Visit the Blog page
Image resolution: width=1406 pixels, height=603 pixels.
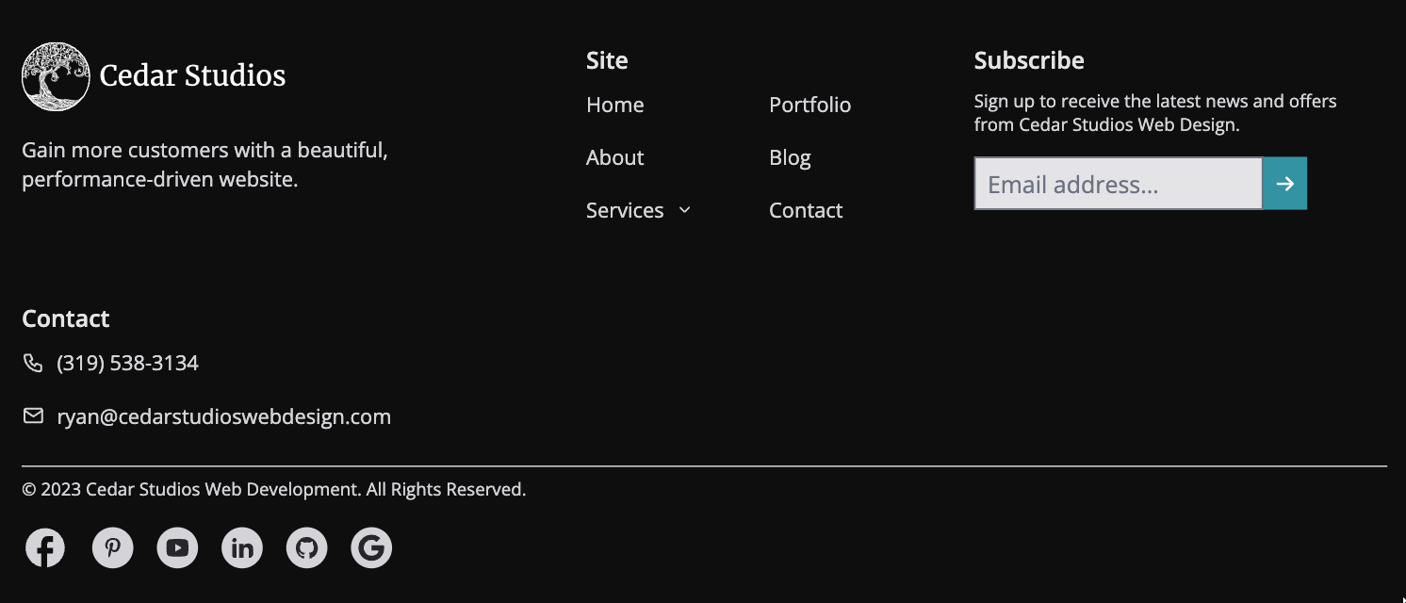tap(790, 157)
